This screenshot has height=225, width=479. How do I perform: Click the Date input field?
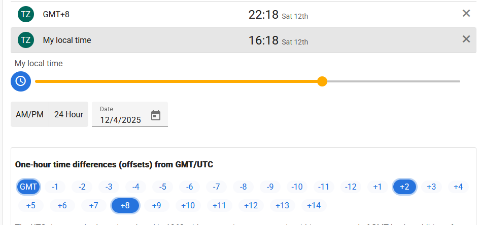click(121, 120)
